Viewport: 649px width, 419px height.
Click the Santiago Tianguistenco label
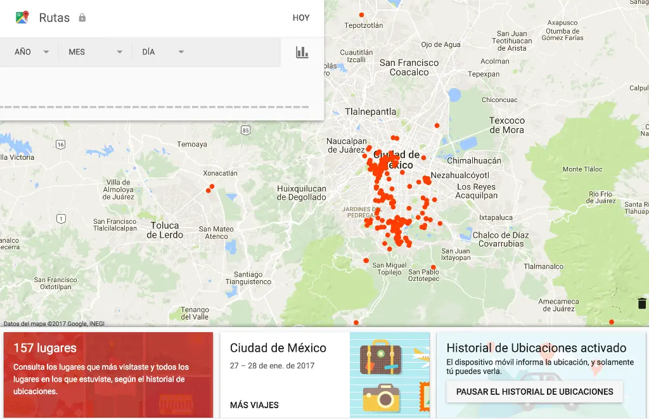(248, 278)
